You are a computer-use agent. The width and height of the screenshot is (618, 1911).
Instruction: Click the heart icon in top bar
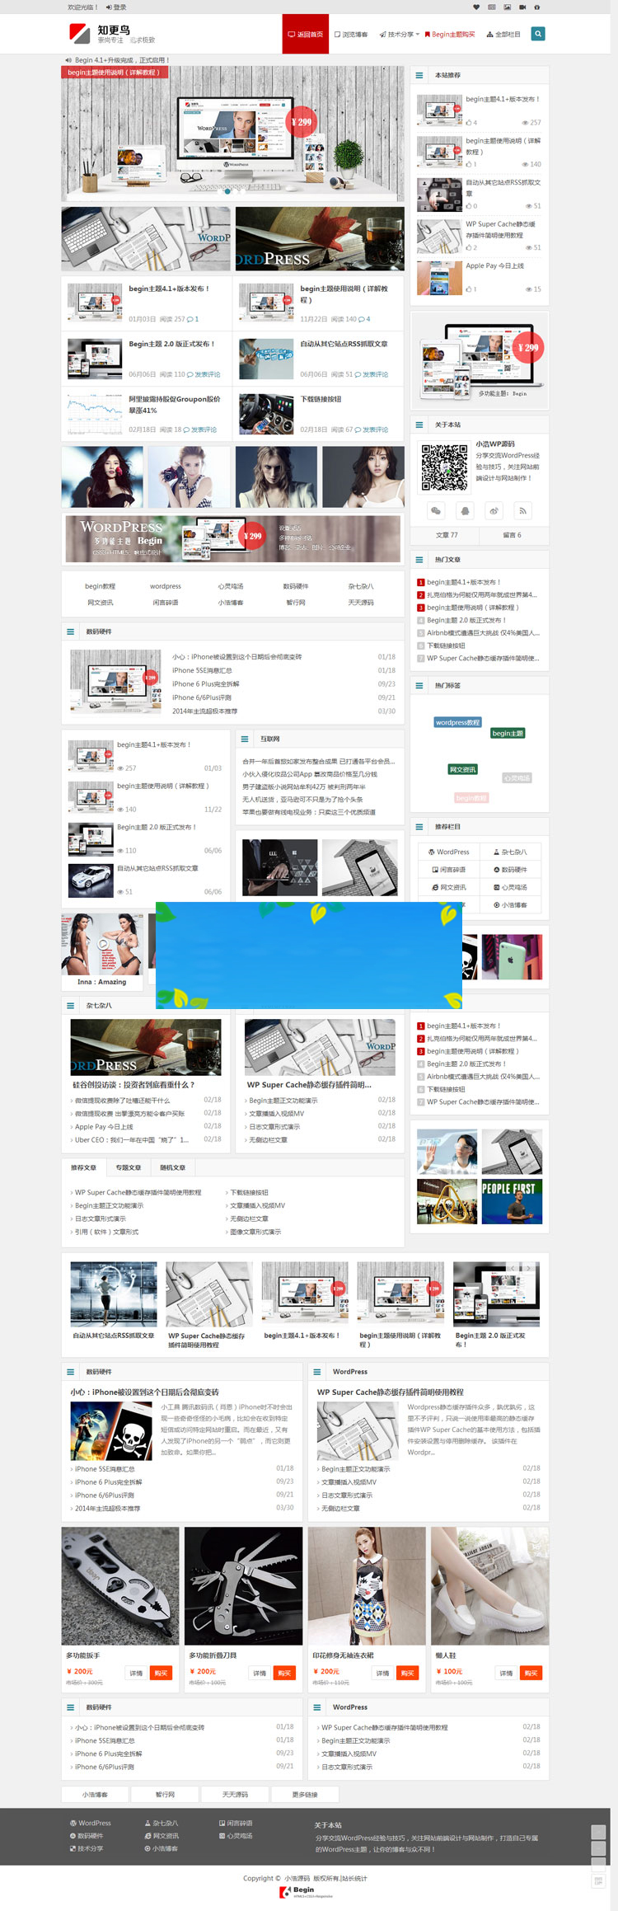(477, 7)
